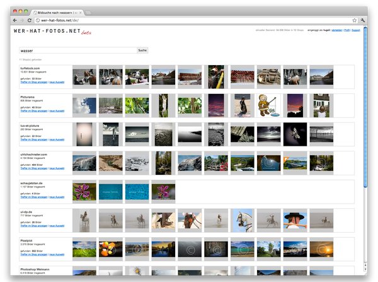Open the first ulrichschrader.com waterfall thumbnail
Image resolution: width=378 pixels, height=282 pixels.
tap(84, 163)
